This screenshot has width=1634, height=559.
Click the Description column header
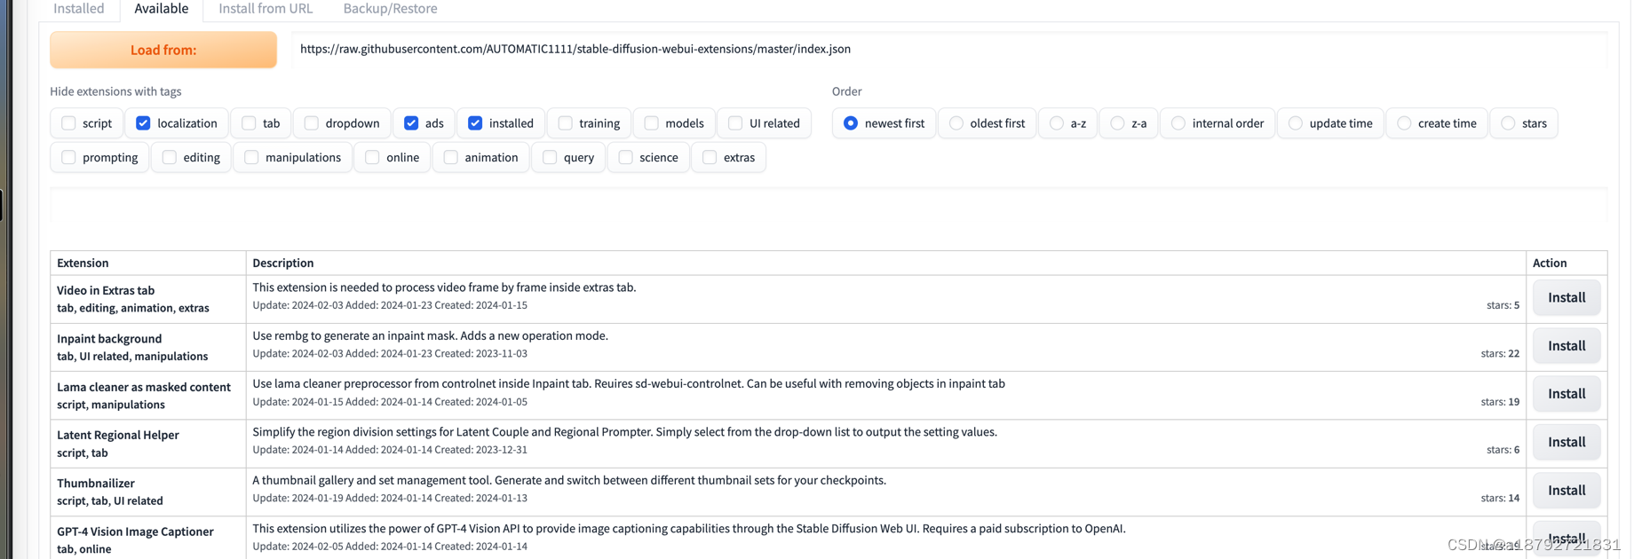click(x=283, y=263)
